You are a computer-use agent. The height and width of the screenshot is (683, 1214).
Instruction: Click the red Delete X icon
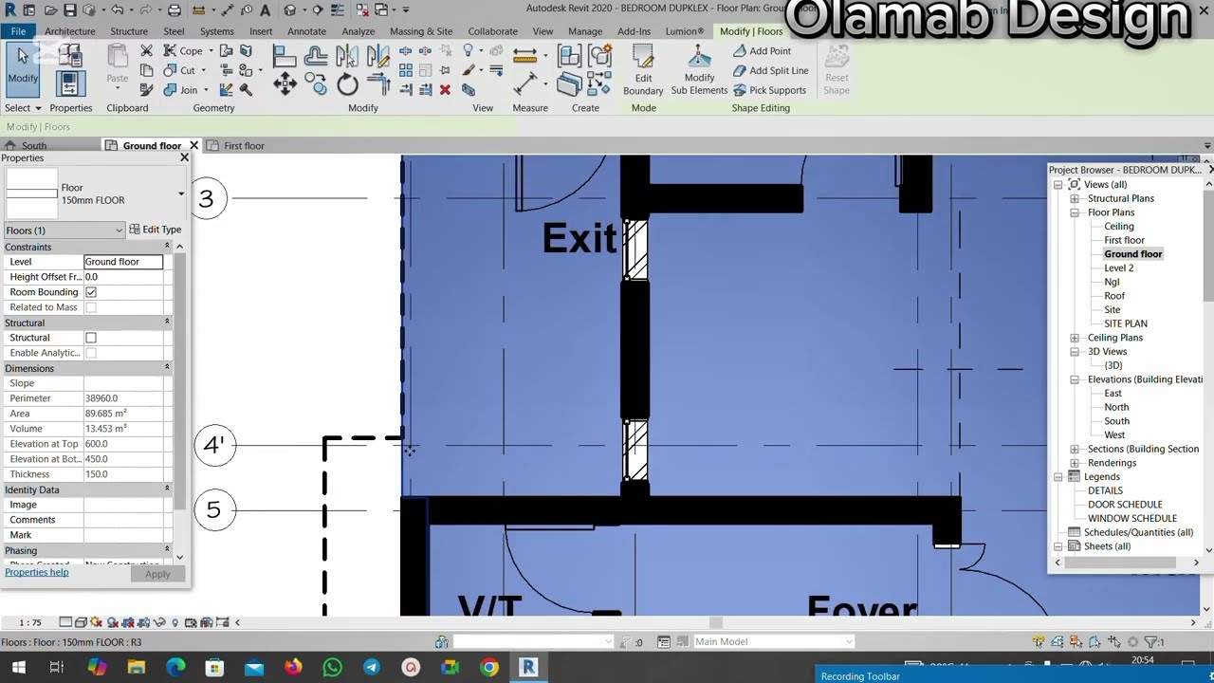click(x=445, y=89)
